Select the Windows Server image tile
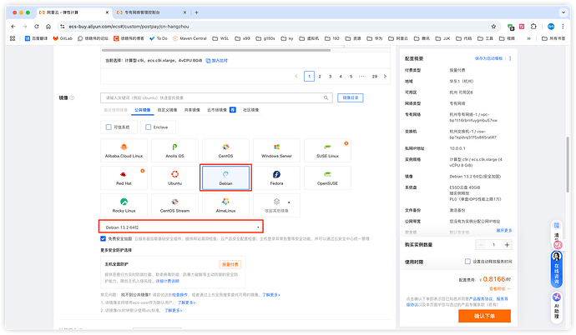 276,150
